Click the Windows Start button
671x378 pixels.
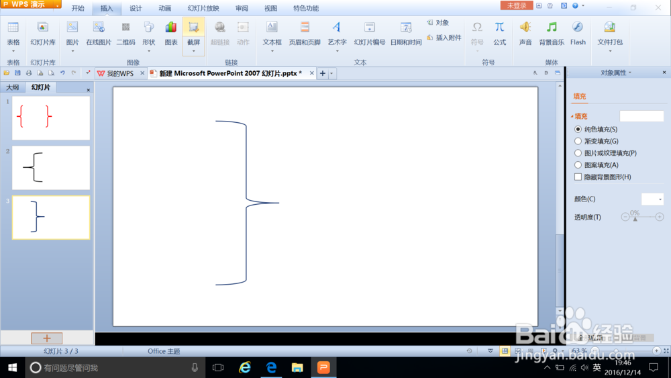(12, 367)
